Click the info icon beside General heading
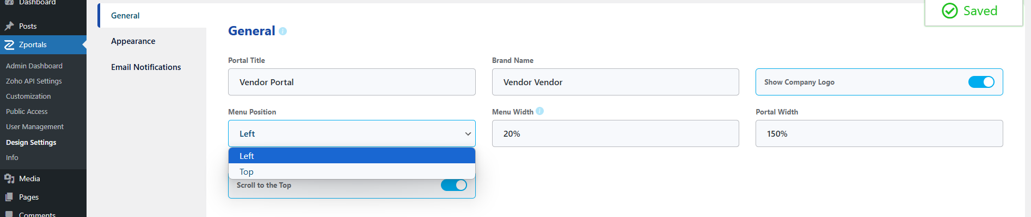 [x=283, y=31]
